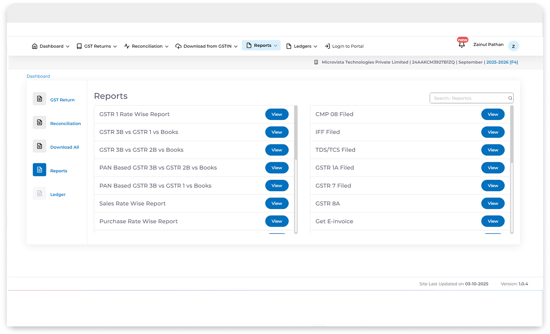This screenshot has height=334, width=550.
Task: View the GSTR 1 Rate Wise Report
Action: [x=277, y=114]
